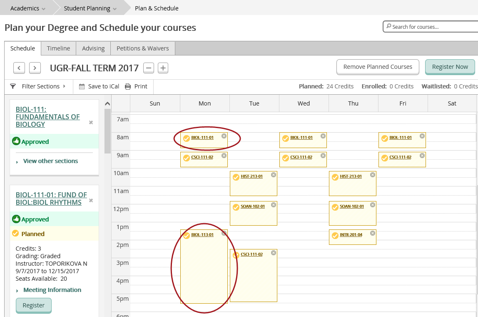Open Tuesday HIST-213-01 course link

tap(251, 176)
